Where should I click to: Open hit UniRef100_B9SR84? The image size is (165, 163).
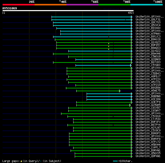(x=148, y=88)
